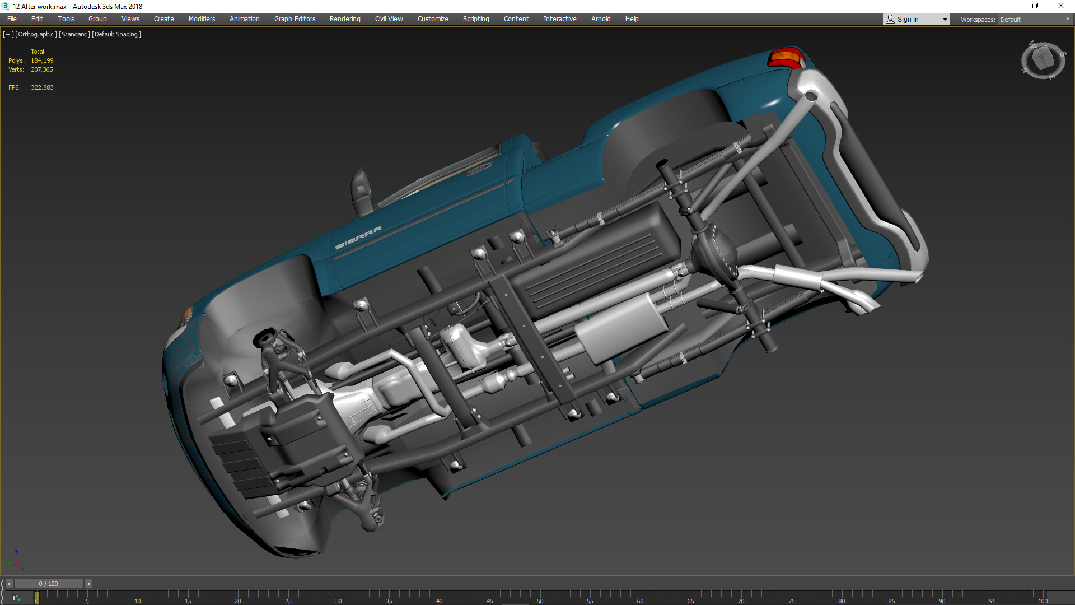
Task: Click the viewport [+] general menu label
Action: click(8, 34)
